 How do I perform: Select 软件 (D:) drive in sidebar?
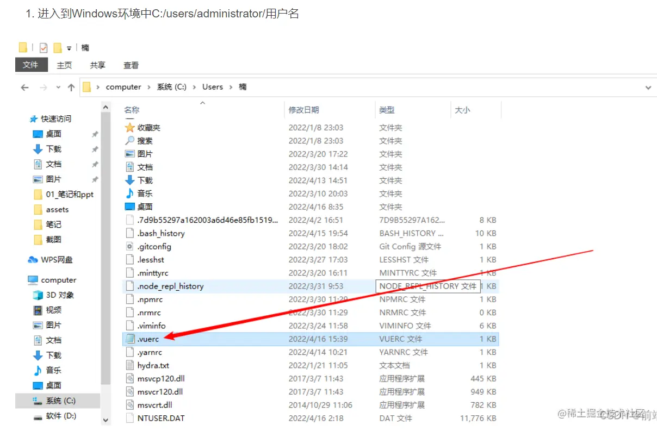pyautogui.click(x=60, y=416)
